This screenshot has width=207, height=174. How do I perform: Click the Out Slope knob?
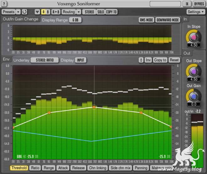point(194,72)
